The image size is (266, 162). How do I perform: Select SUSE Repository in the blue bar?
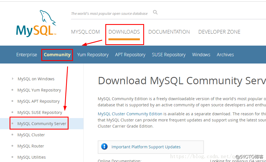[x=169, y=55]
